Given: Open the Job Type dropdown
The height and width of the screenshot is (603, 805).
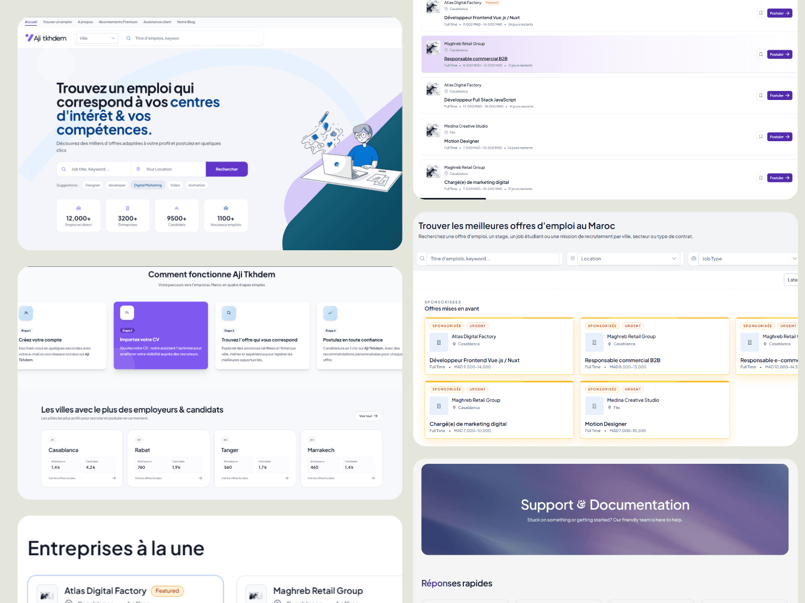Looking at the screenshot, I should [748, 259].
